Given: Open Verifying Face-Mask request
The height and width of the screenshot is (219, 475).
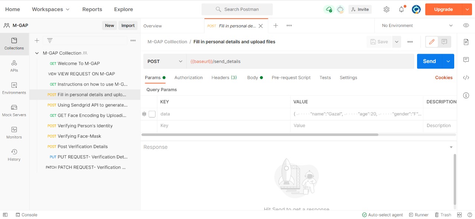Looking at the screenshot, I should (x=79, y=136).
